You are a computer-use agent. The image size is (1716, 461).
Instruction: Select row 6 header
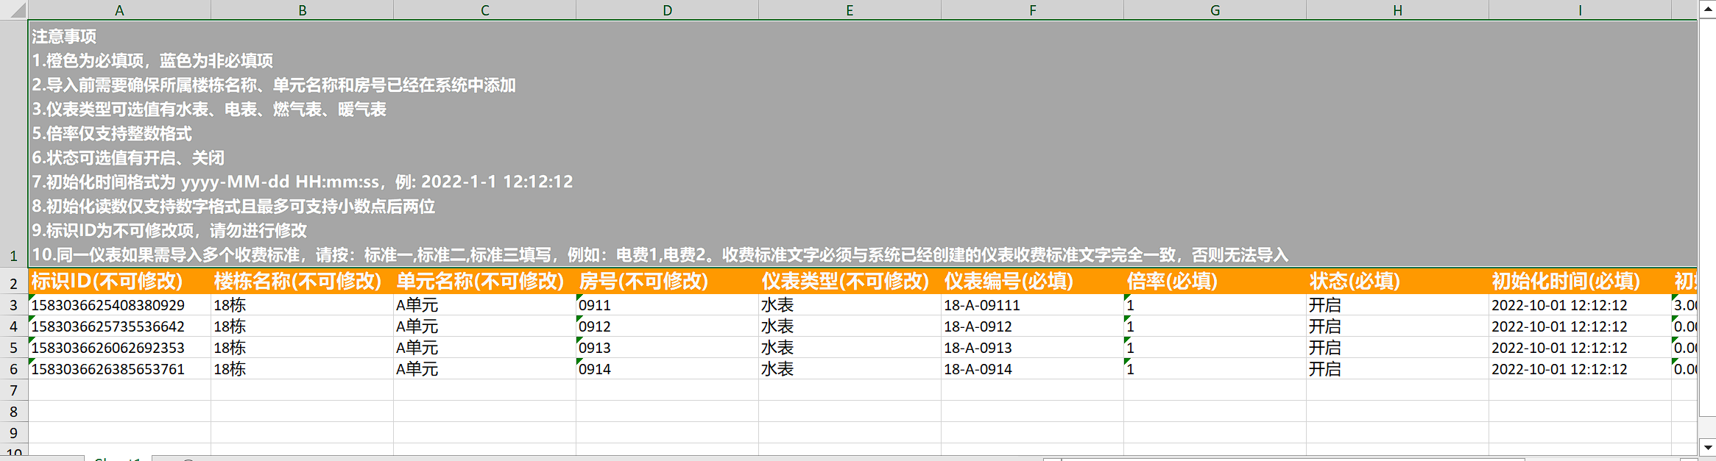click(x=13, y=369)
